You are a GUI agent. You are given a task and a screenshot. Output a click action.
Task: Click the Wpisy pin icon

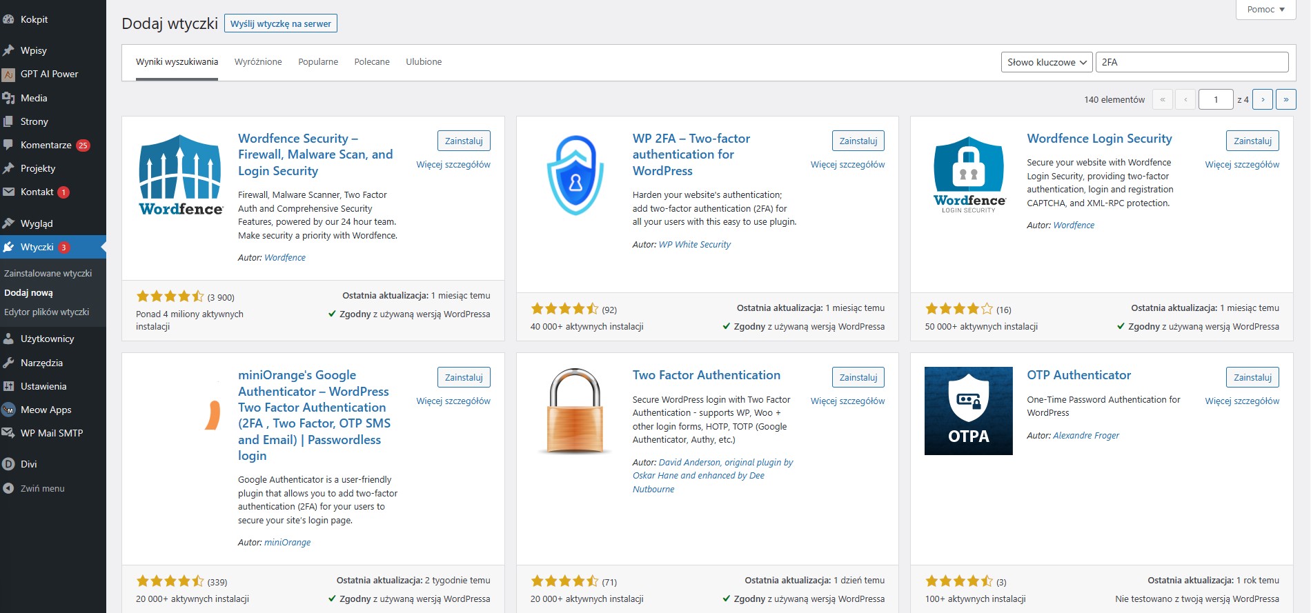point(8,50)
